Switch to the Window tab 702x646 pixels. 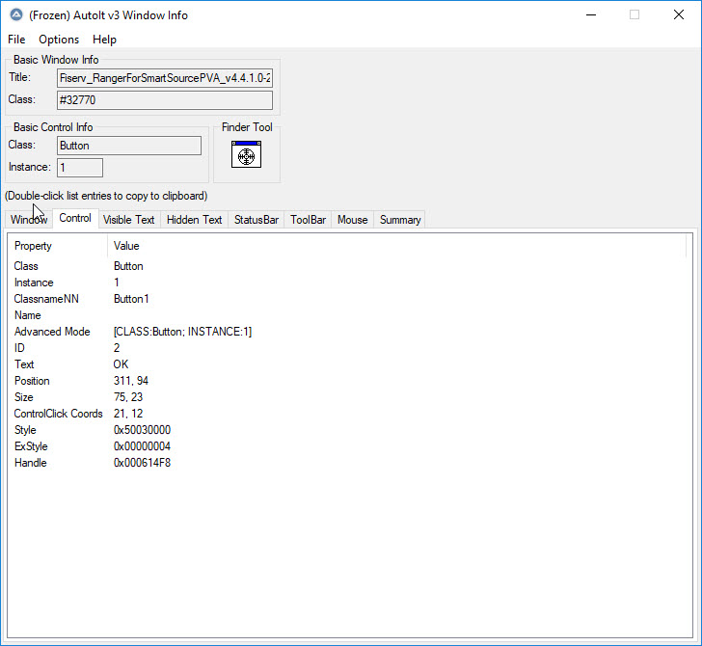coord(29,220)
